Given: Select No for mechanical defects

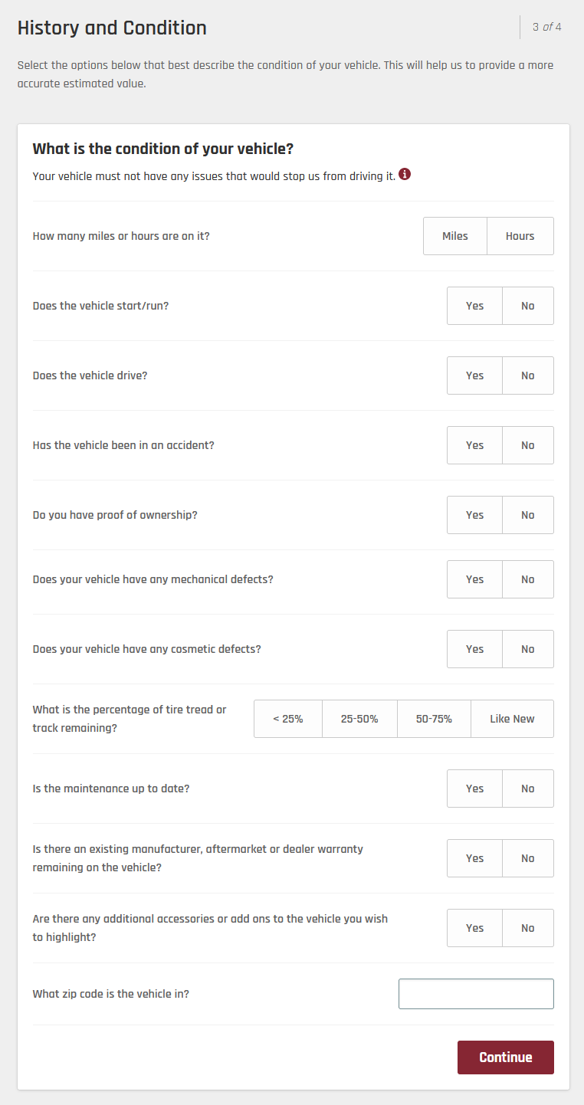Looking at the screenshot, I should point(527,579).
